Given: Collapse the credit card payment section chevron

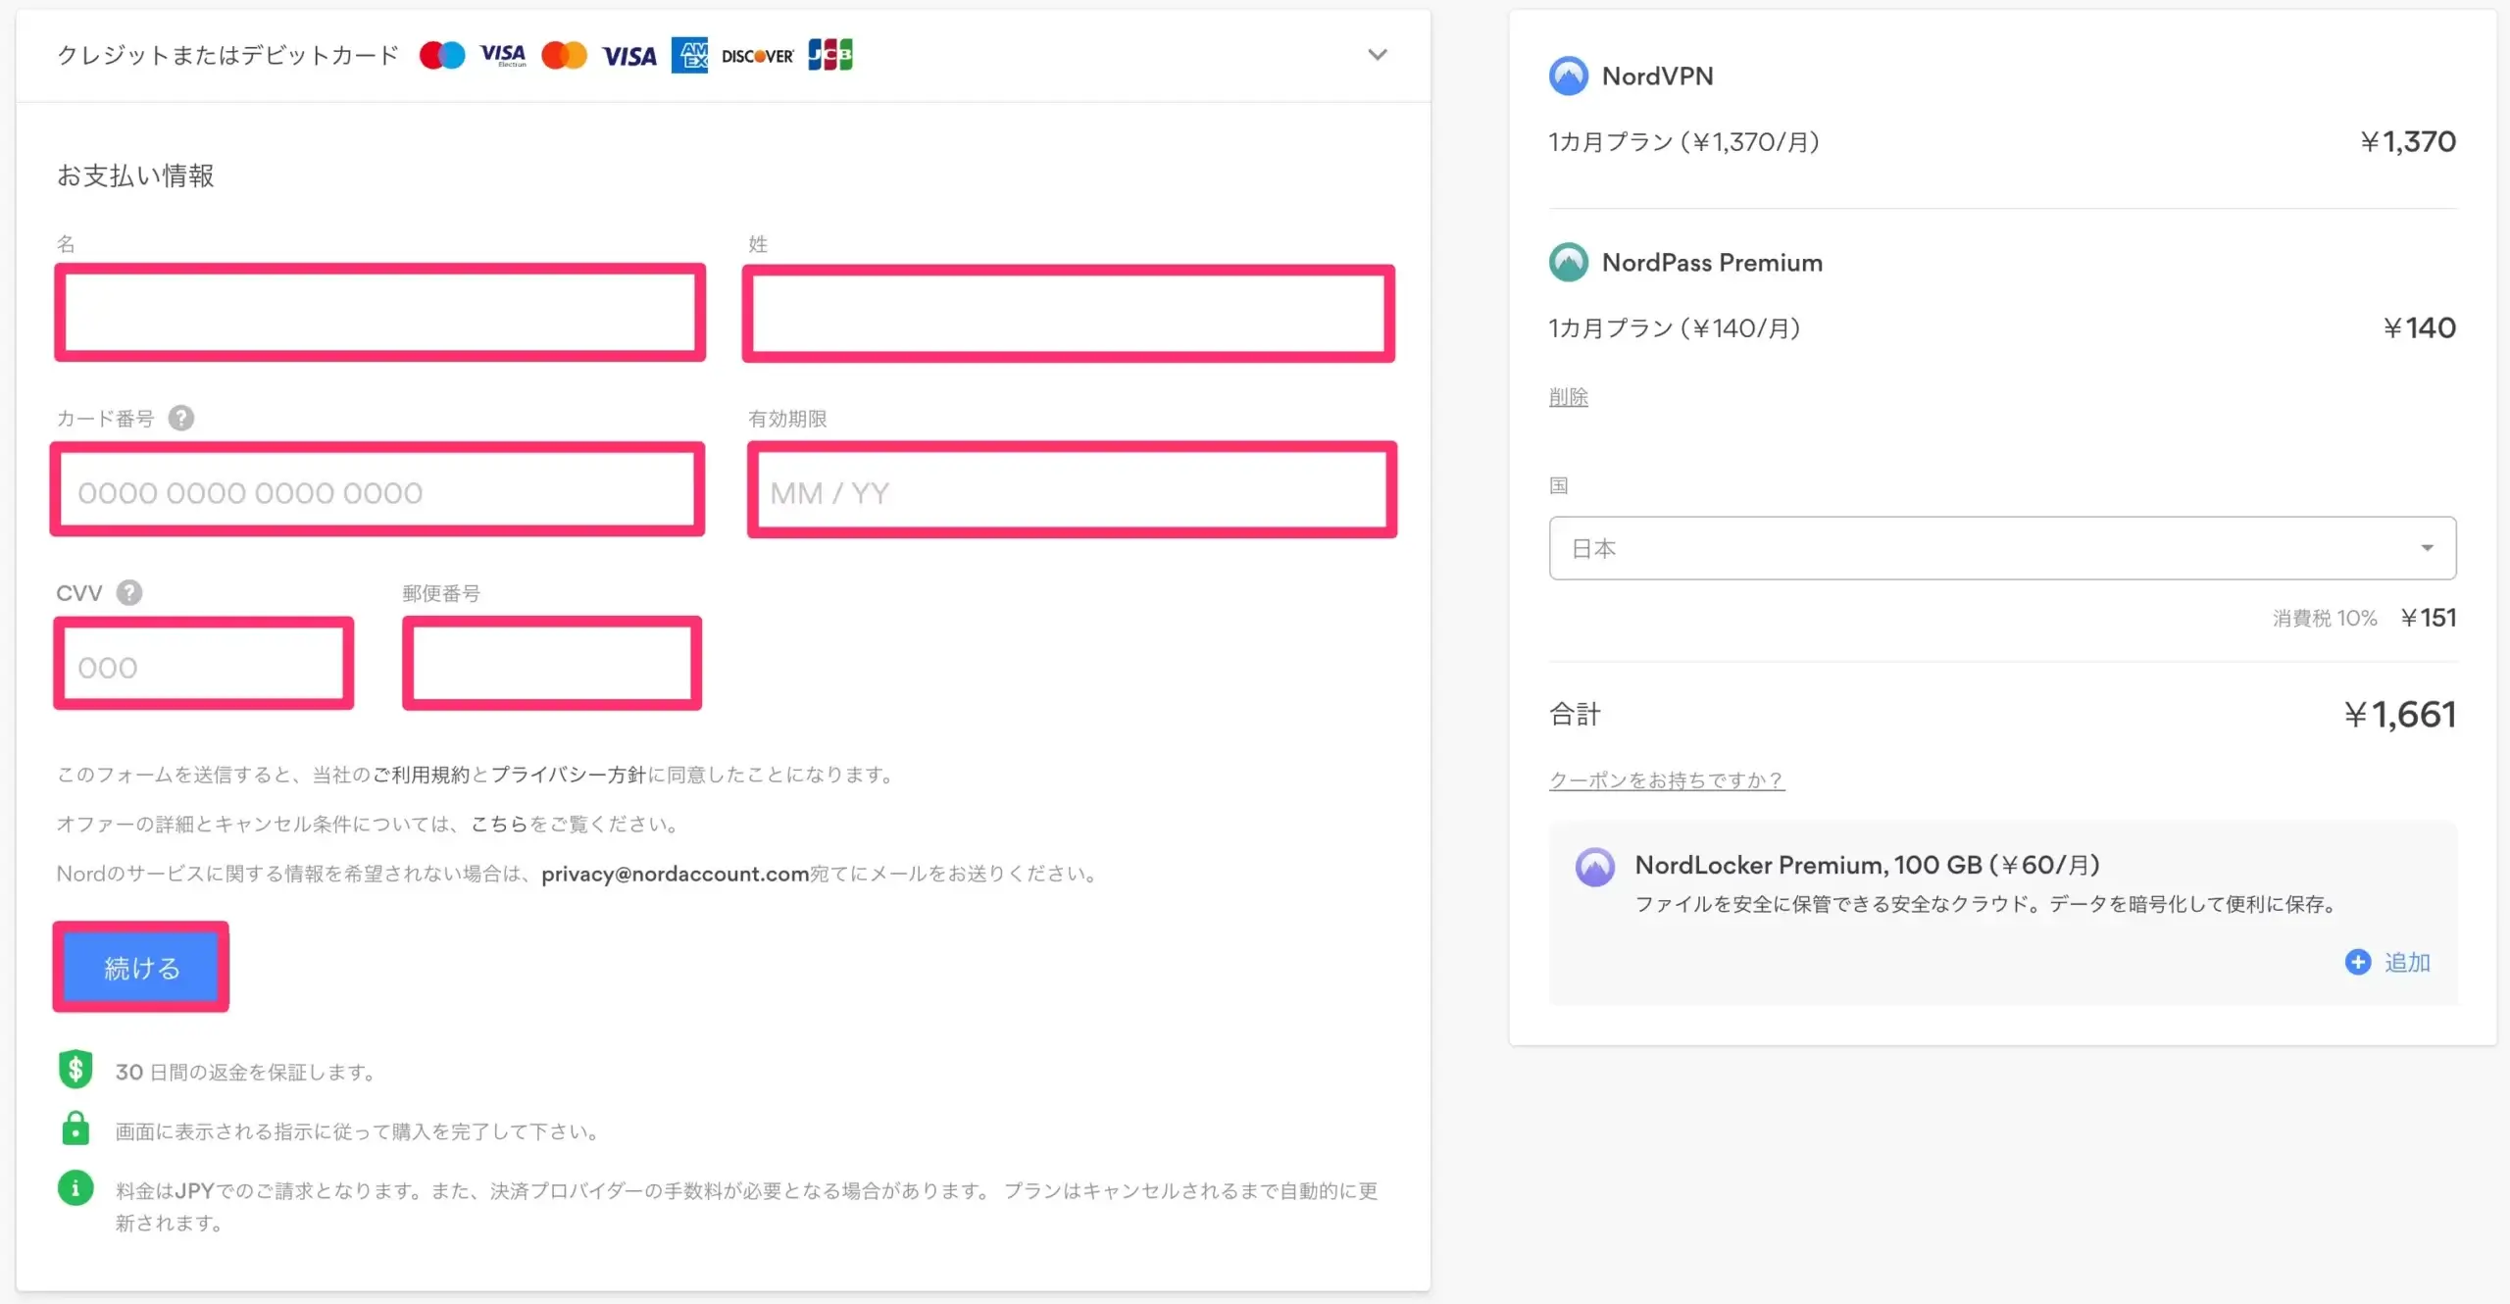Looking at the screenshot, I should pos(1378,55).
